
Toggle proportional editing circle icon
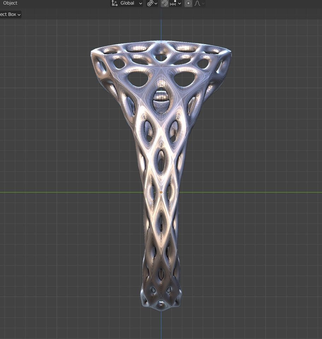point(188,3)
